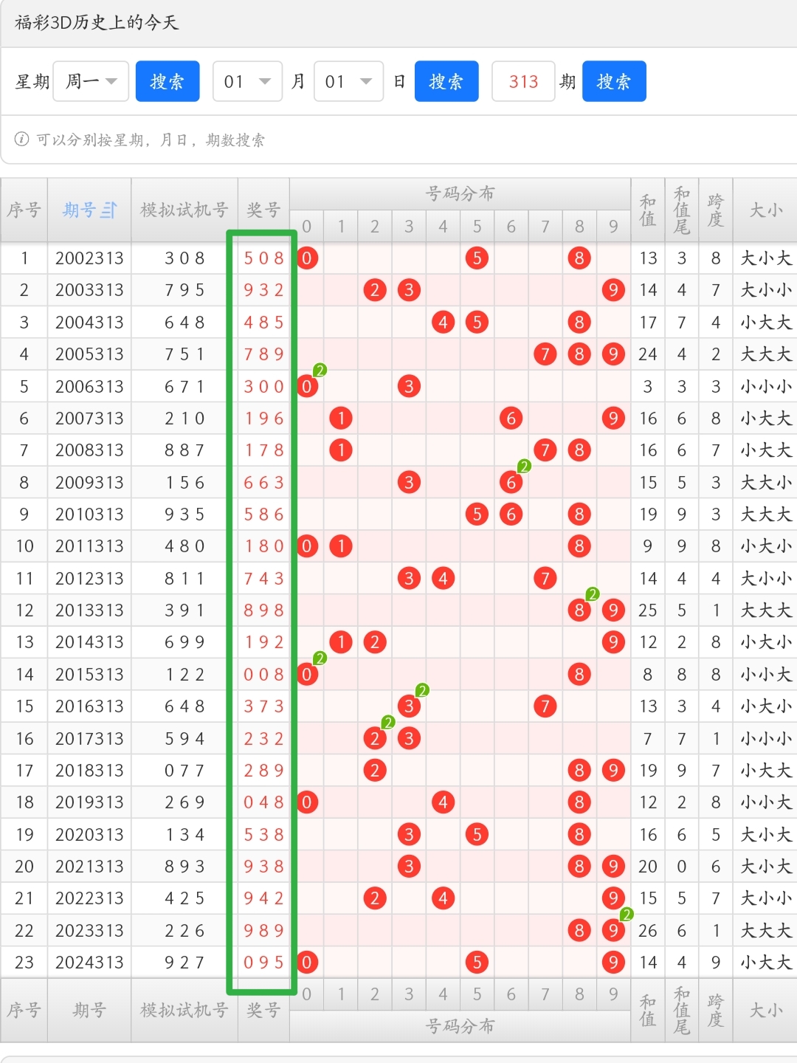This screenshot has height=1063, width=797.
Task: Click the top 跨度 column header
Action: click(x=716, y=210)
